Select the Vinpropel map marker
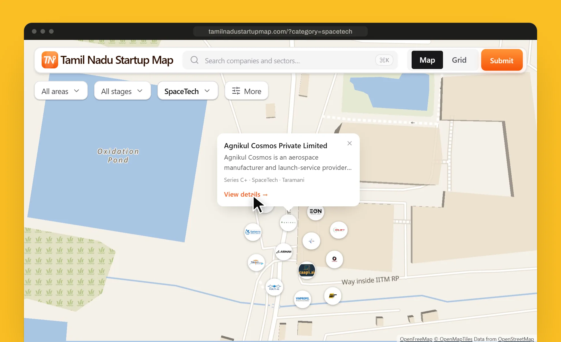The width and height of the screenshot is (561, 342). tap(302, 299)
